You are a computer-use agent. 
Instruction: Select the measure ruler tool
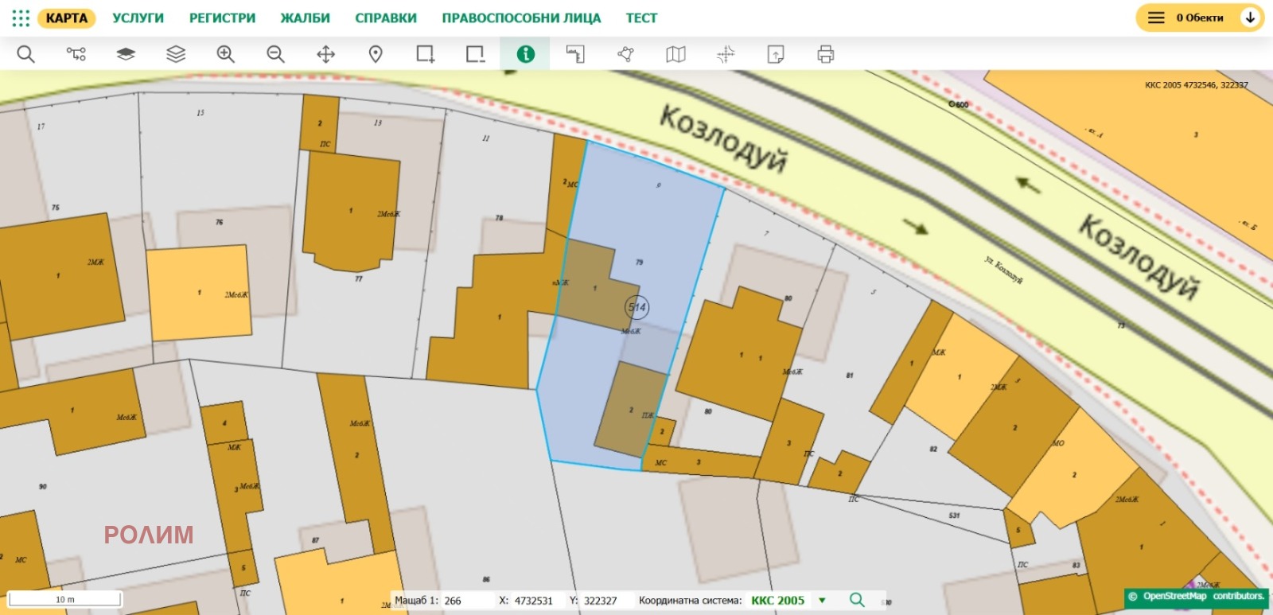[575, 54]
